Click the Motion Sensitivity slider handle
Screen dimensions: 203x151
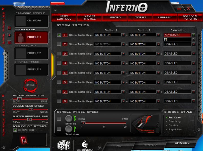[19, 99]
